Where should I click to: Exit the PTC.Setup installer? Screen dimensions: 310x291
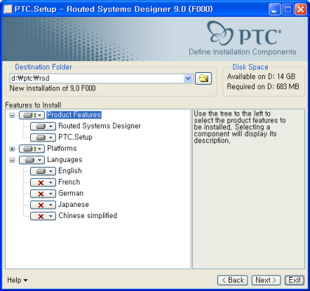coord(295,280)
